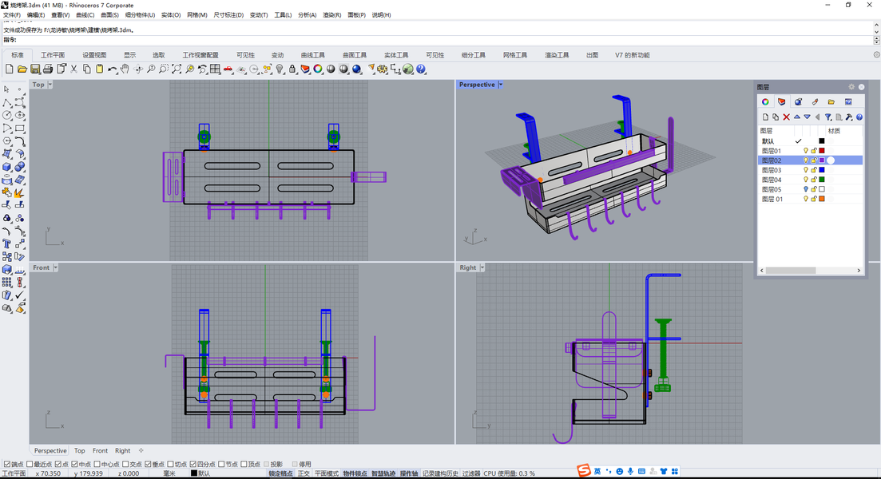
Task: Toggle the 中心点 osnap checkbox
Action: 97,464
